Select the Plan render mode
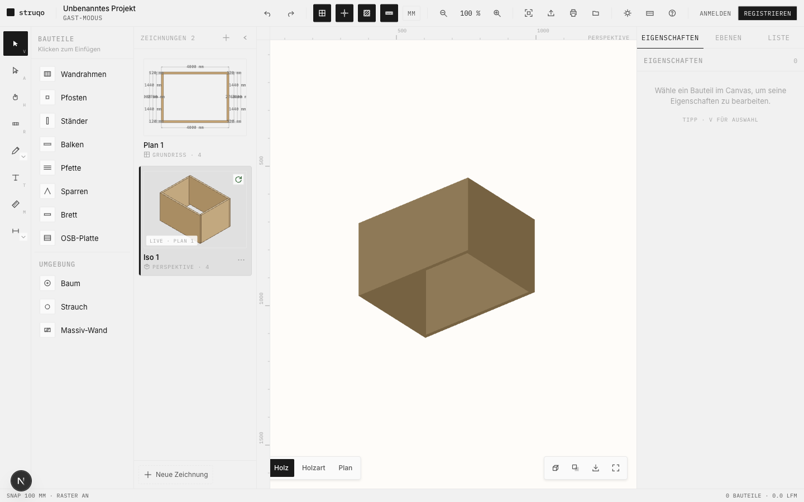The image size is (804, 502). click(x=346, y=468)
